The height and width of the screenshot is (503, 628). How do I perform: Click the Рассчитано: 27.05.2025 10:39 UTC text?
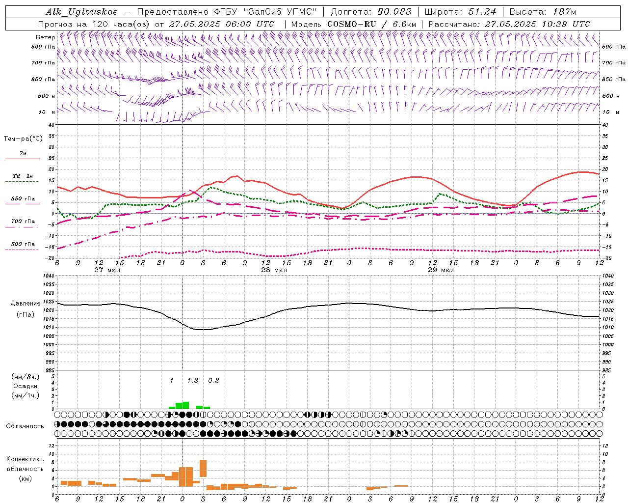(x=509, y=24)
